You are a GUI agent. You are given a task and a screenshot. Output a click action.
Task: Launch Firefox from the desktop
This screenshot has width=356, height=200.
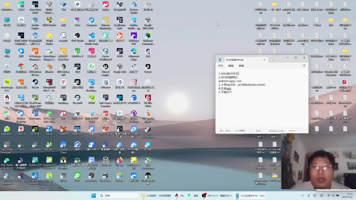(120, 160)
